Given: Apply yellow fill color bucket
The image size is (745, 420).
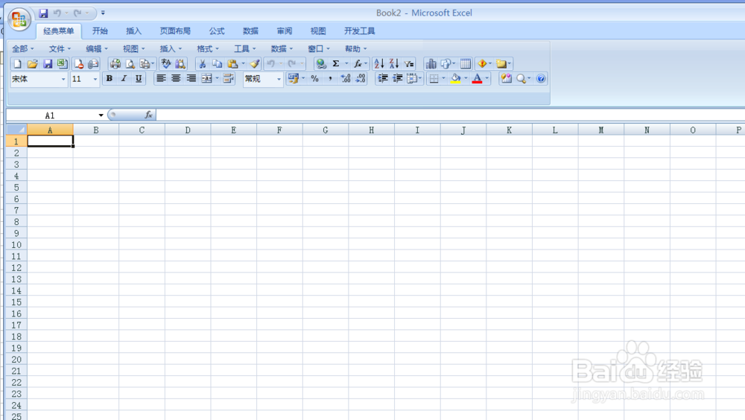Looking at the screenshot, I should click(456, 79).
